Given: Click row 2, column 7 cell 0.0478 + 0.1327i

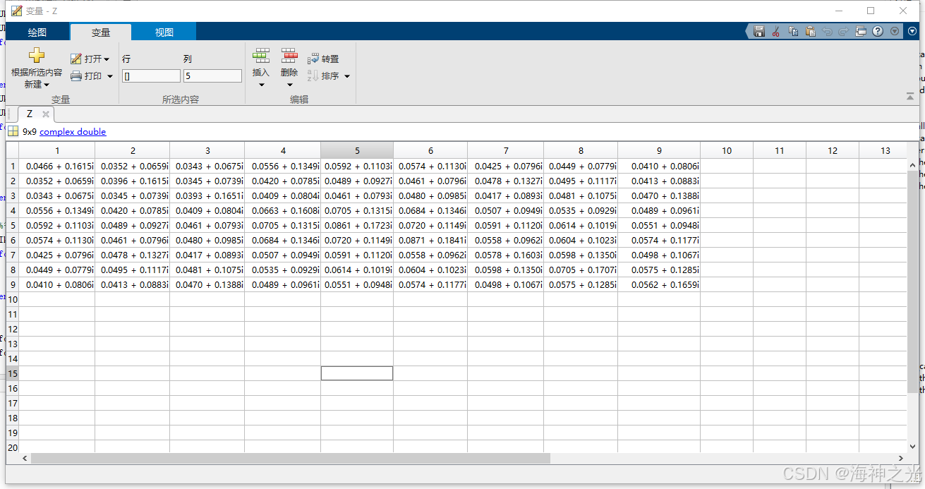Looking at the screenshot, I should [506, 181].
